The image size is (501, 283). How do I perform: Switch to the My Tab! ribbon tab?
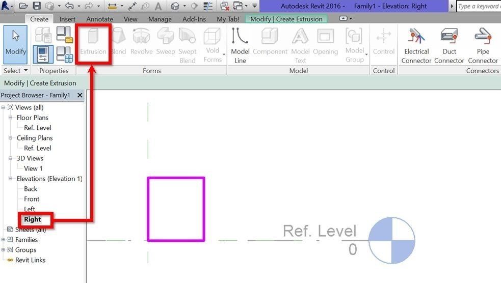point(228,19)
